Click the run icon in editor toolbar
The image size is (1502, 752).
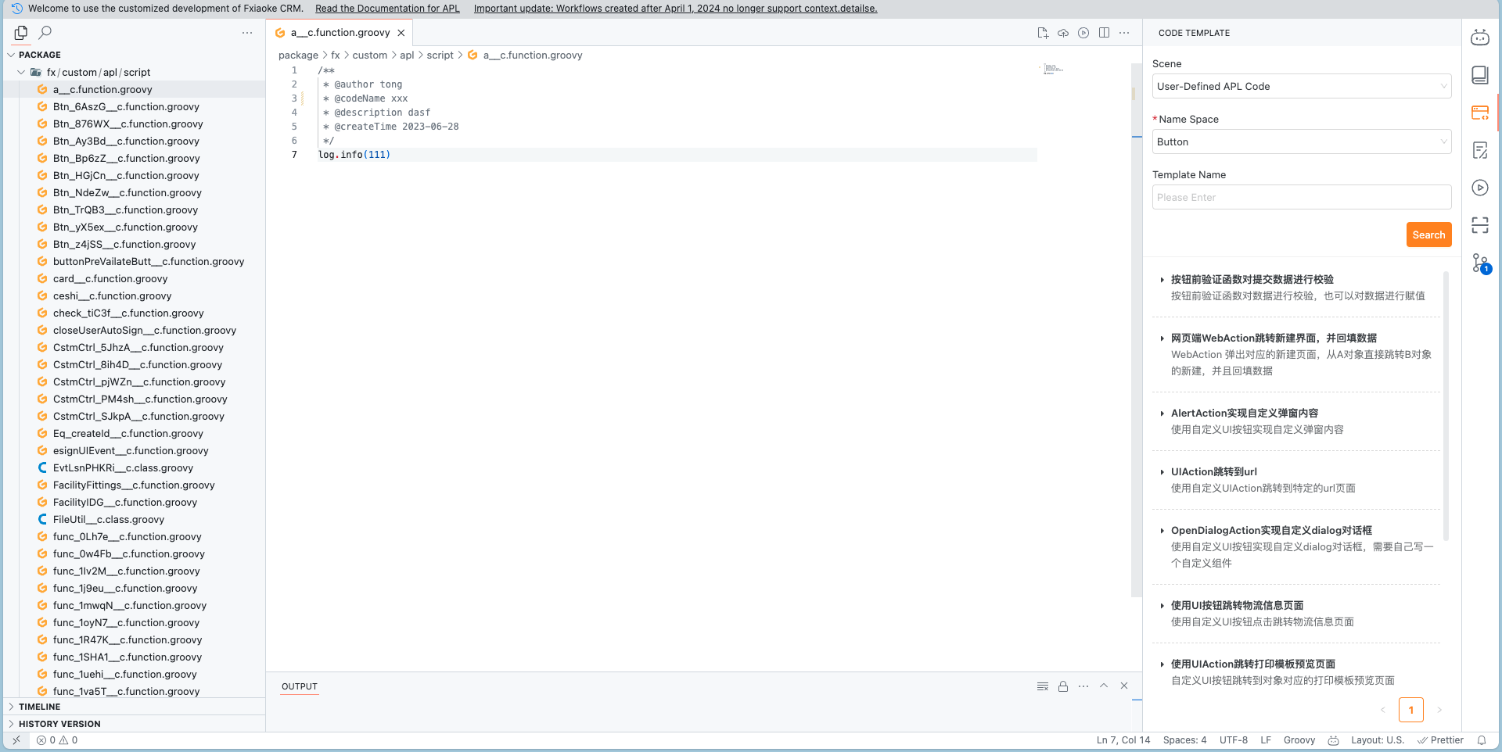tap(1083, 33)
